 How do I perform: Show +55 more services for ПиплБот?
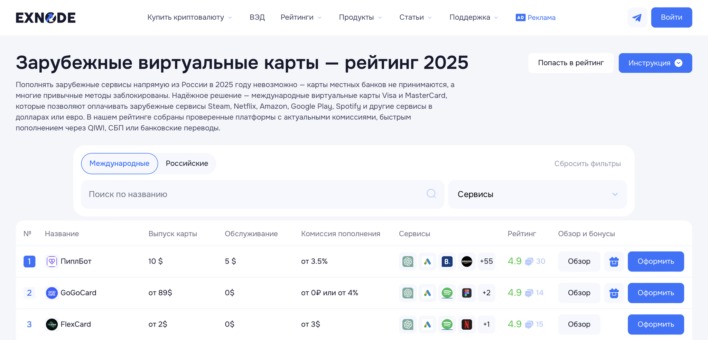point(486,261)
